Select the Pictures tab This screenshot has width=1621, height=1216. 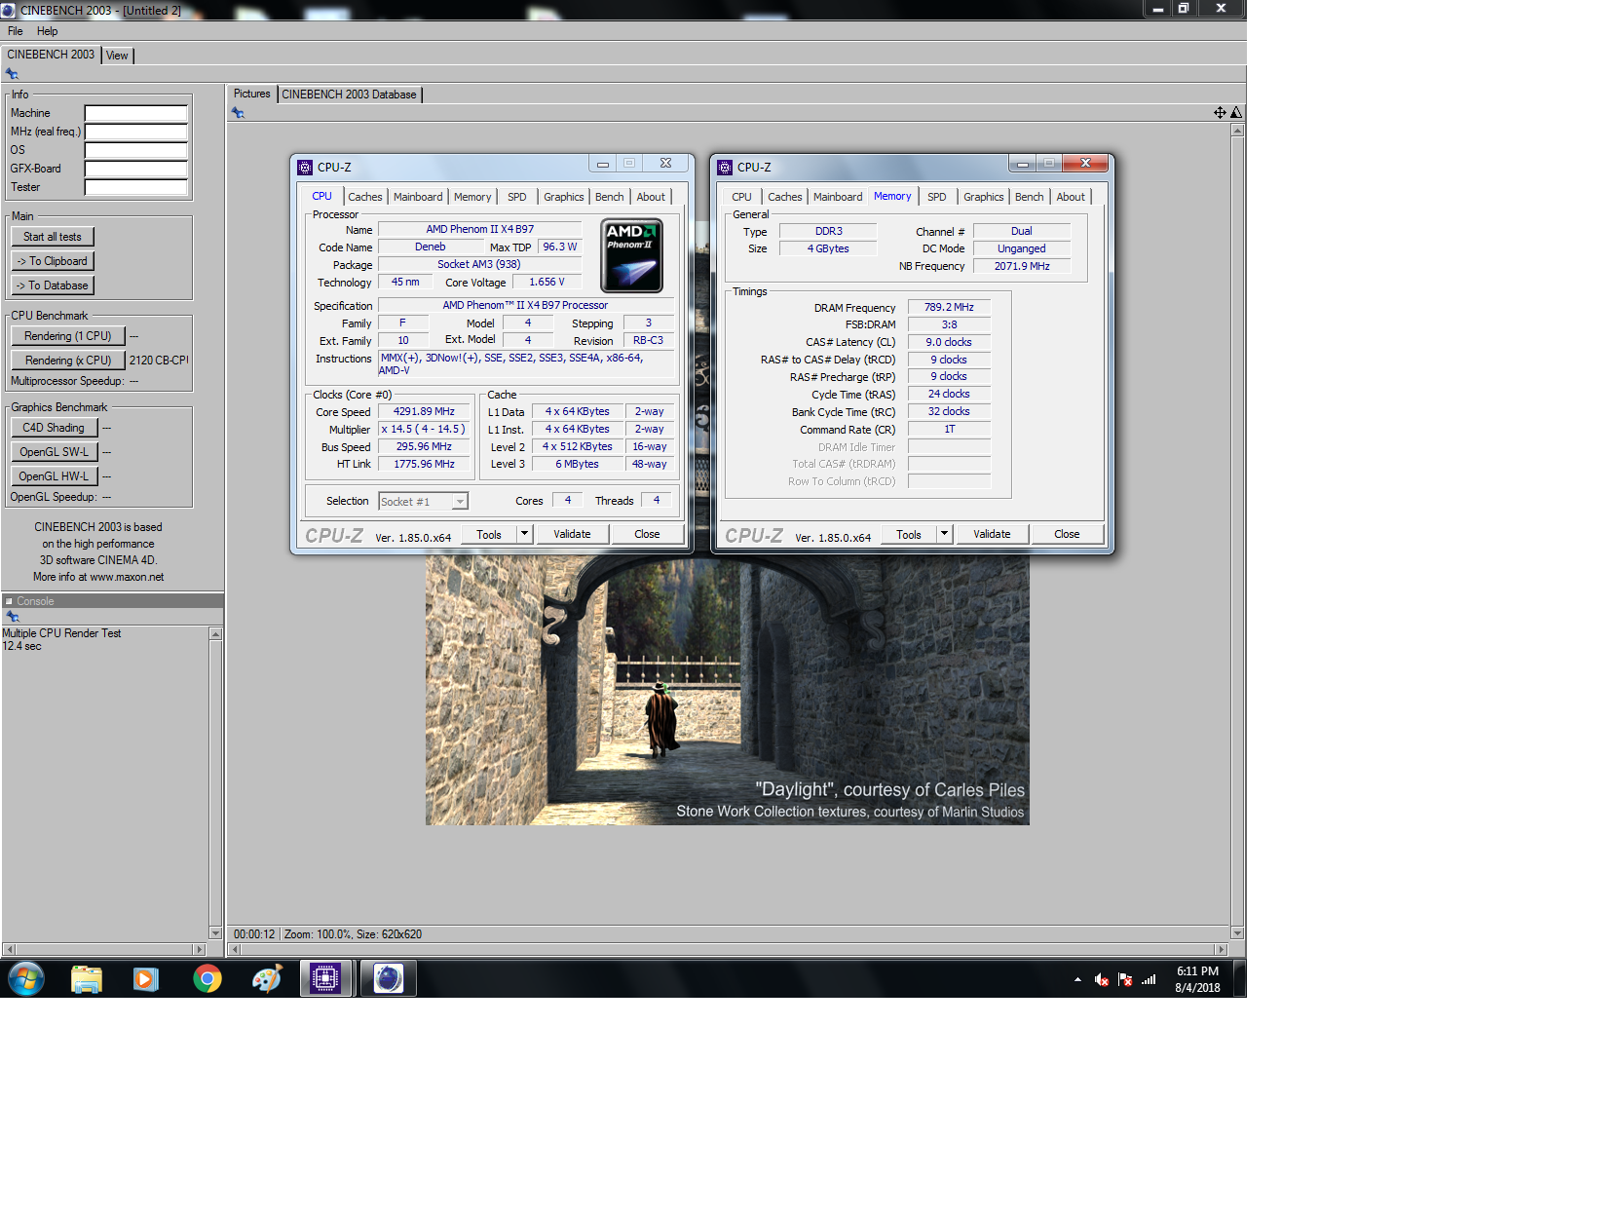point(251,94)
